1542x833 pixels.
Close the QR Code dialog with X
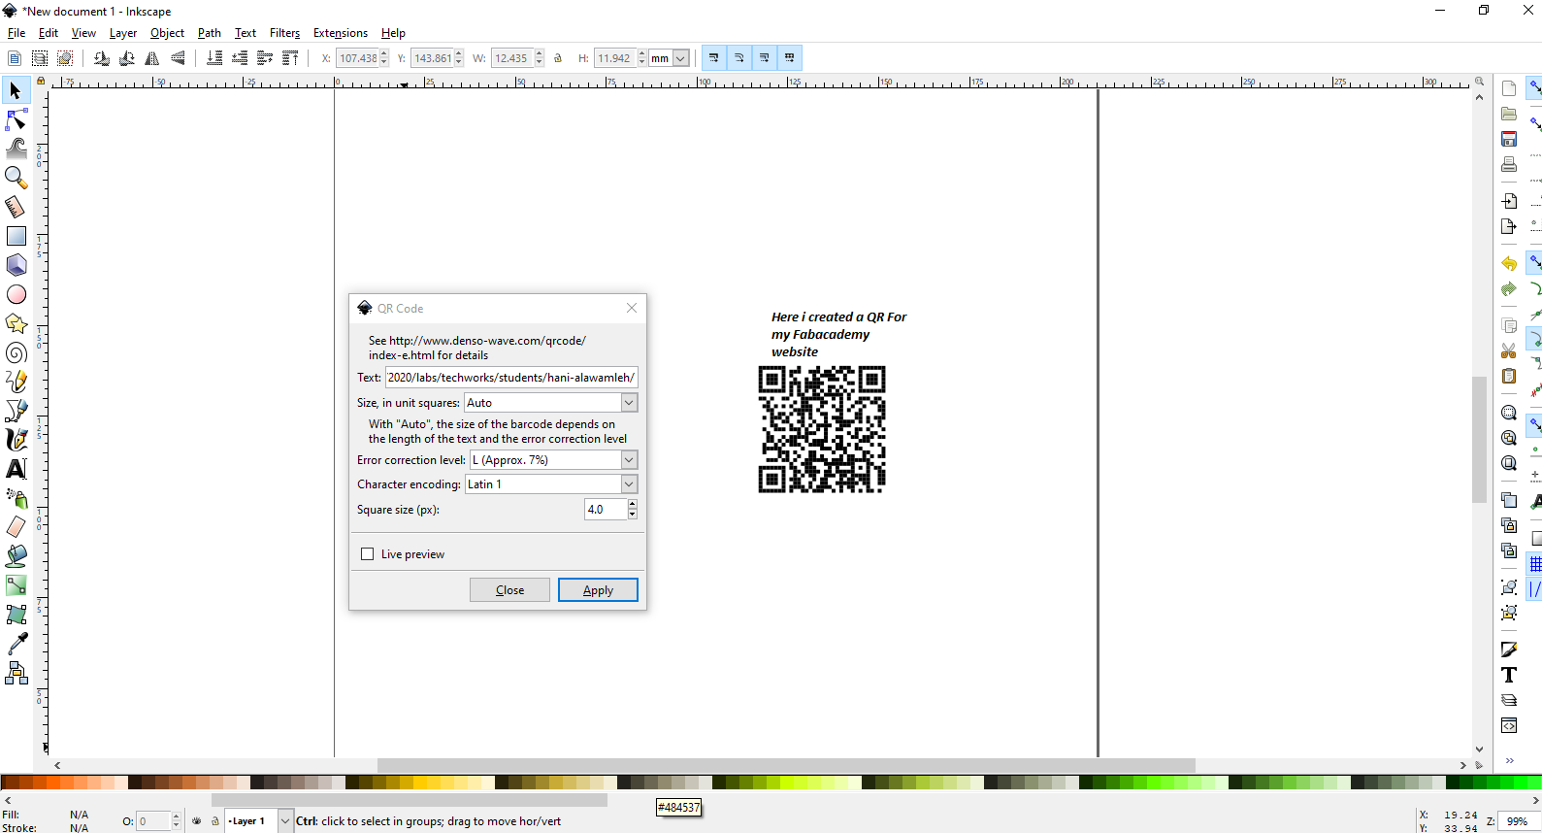pos(632,308)
